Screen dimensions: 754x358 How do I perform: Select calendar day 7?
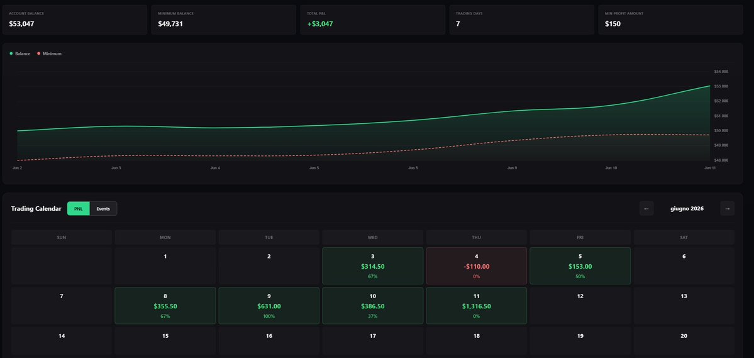tap(62, 306)
